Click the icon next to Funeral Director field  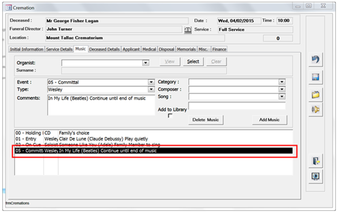(188, 30)
